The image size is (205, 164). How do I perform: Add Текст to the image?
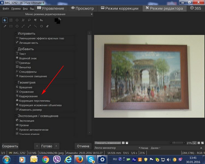click(x=21, y=54)
